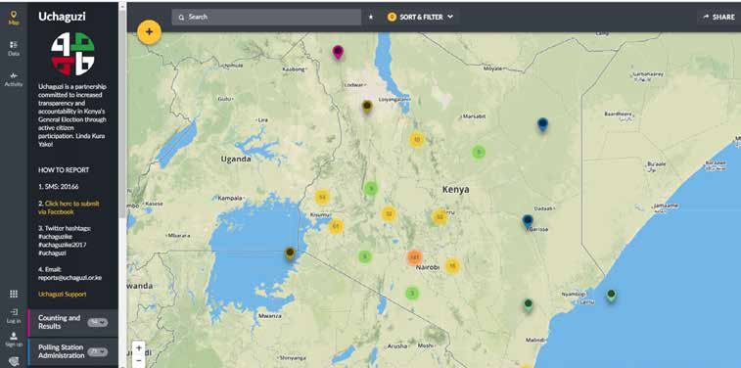Click the '1. SMS: 20166' line
The image size is (741, 368).
coord(59,187)
